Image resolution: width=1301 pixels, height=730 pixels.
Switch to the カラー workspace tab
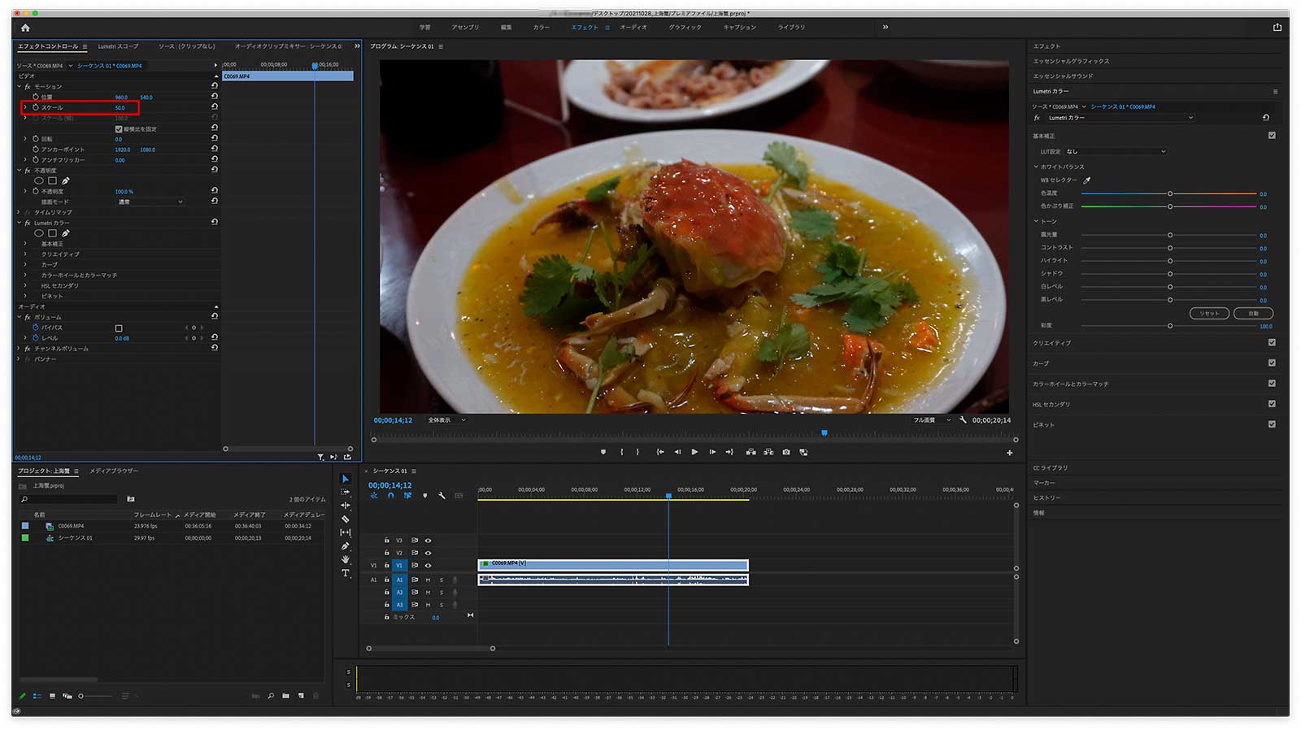click(542, 28)
